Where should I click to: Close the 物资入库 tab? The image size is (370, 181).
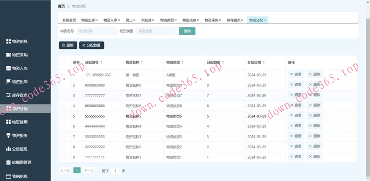coord(118,20)
